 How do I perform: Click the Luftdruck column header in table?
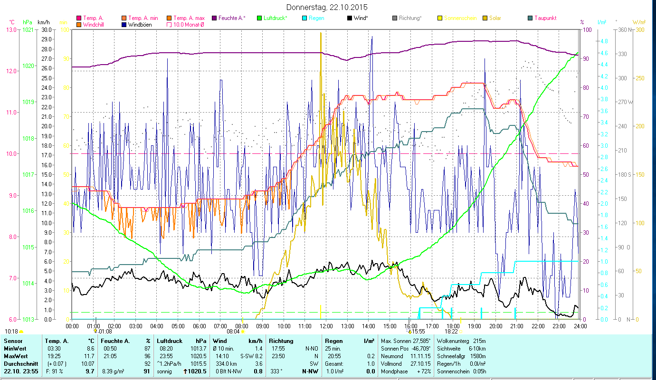[168, 341]
